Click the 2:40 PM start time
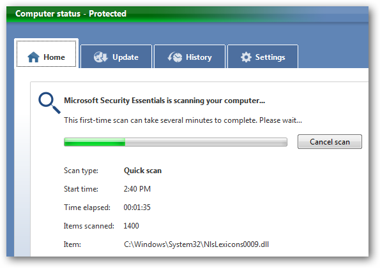The image size is (380, 268). 137,188
